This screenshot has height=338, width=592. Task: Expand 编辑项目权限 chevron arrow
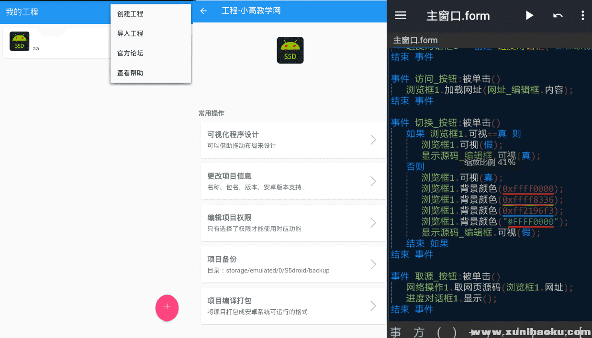coord(373,223)
